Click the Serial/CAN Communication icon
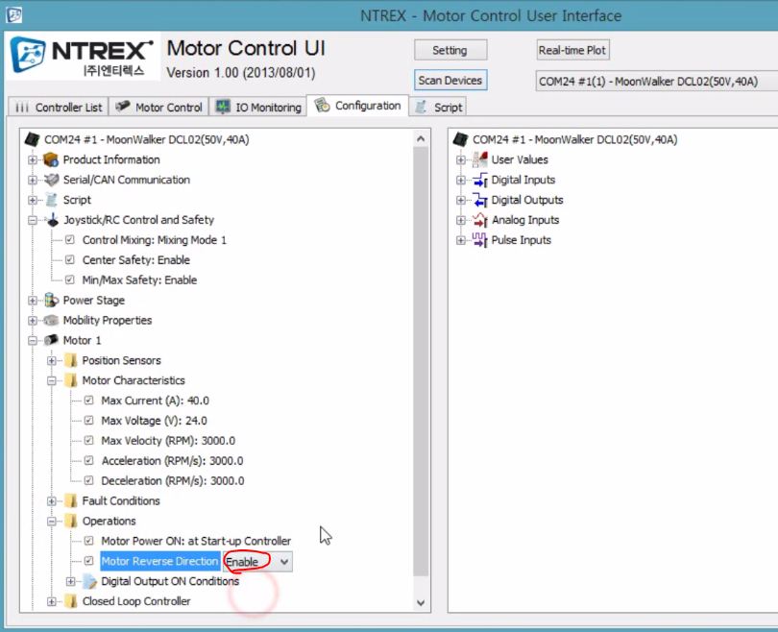The width and height of the screenshot is (778, 632). click(x=51, y=180)
